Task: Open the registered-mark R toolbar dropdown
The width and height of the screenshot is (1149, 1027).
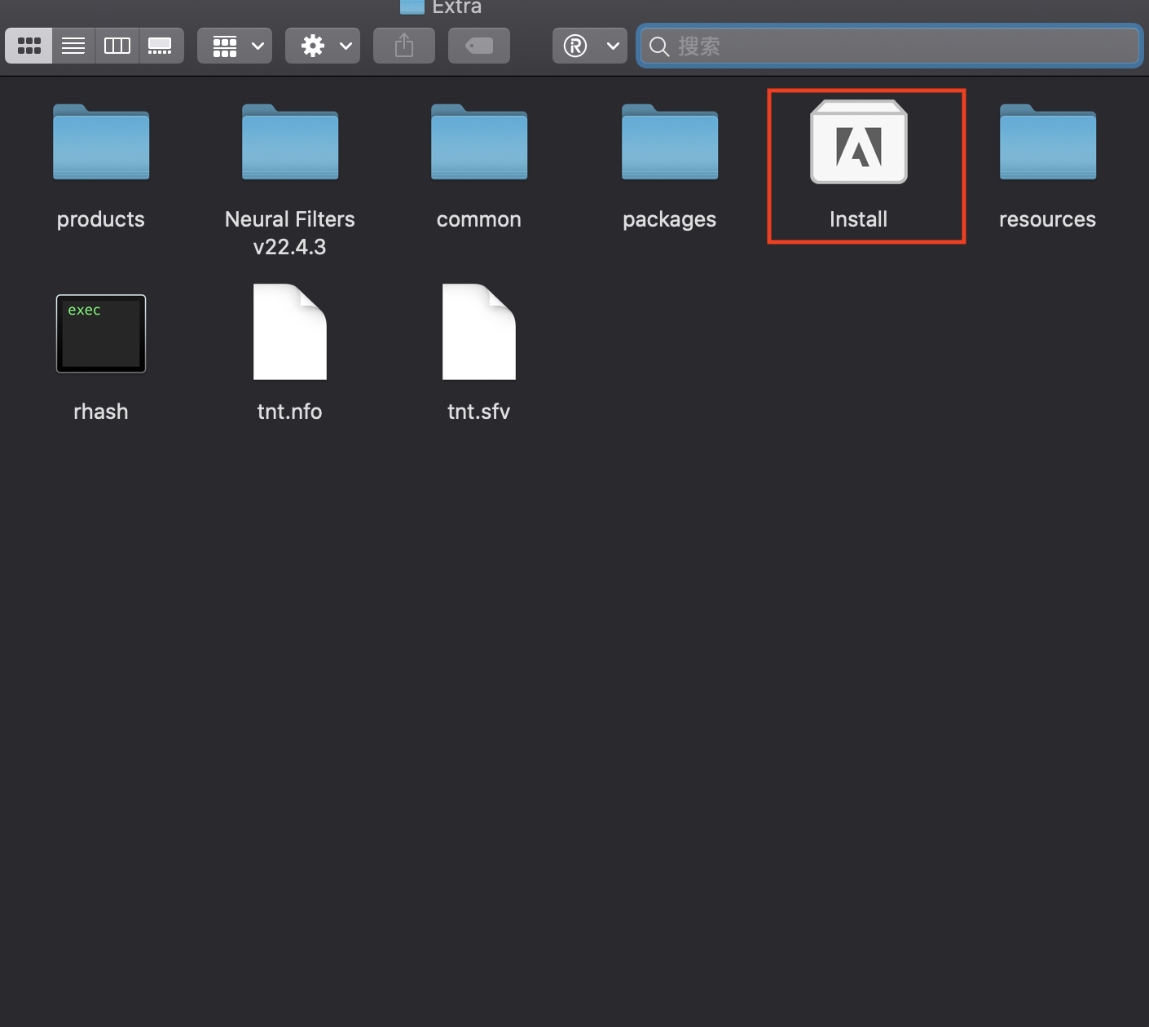Action: [590, 46]
